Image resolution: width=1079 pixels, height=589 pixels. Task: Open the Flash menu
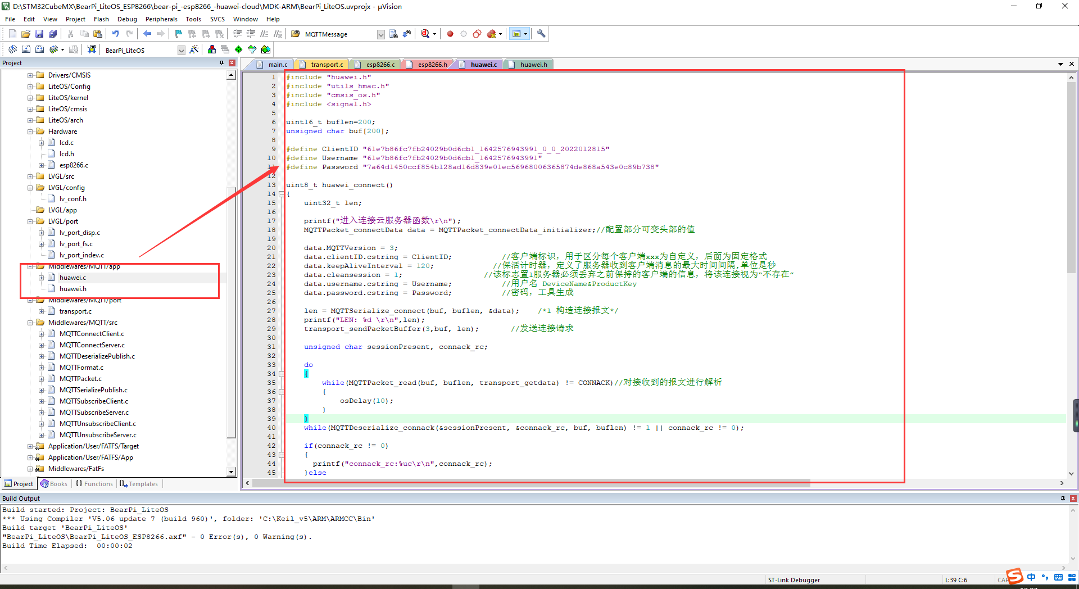tap(101, 19)
